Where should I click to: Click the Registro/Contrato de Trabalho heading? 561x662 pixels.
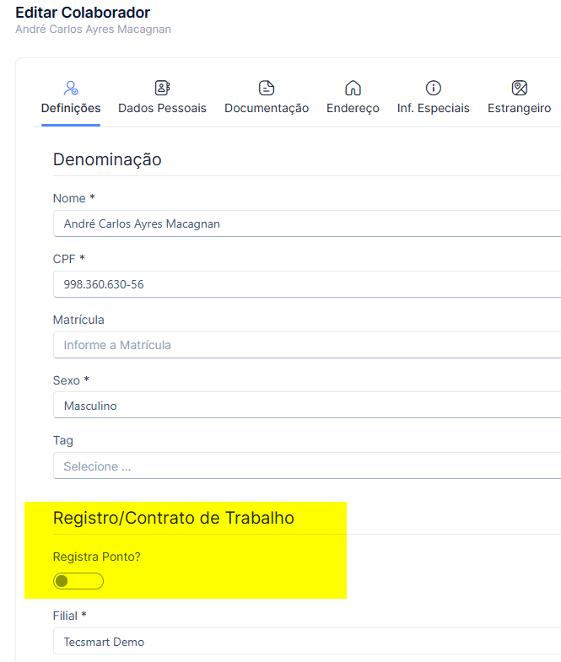click(x=174, y=518)
